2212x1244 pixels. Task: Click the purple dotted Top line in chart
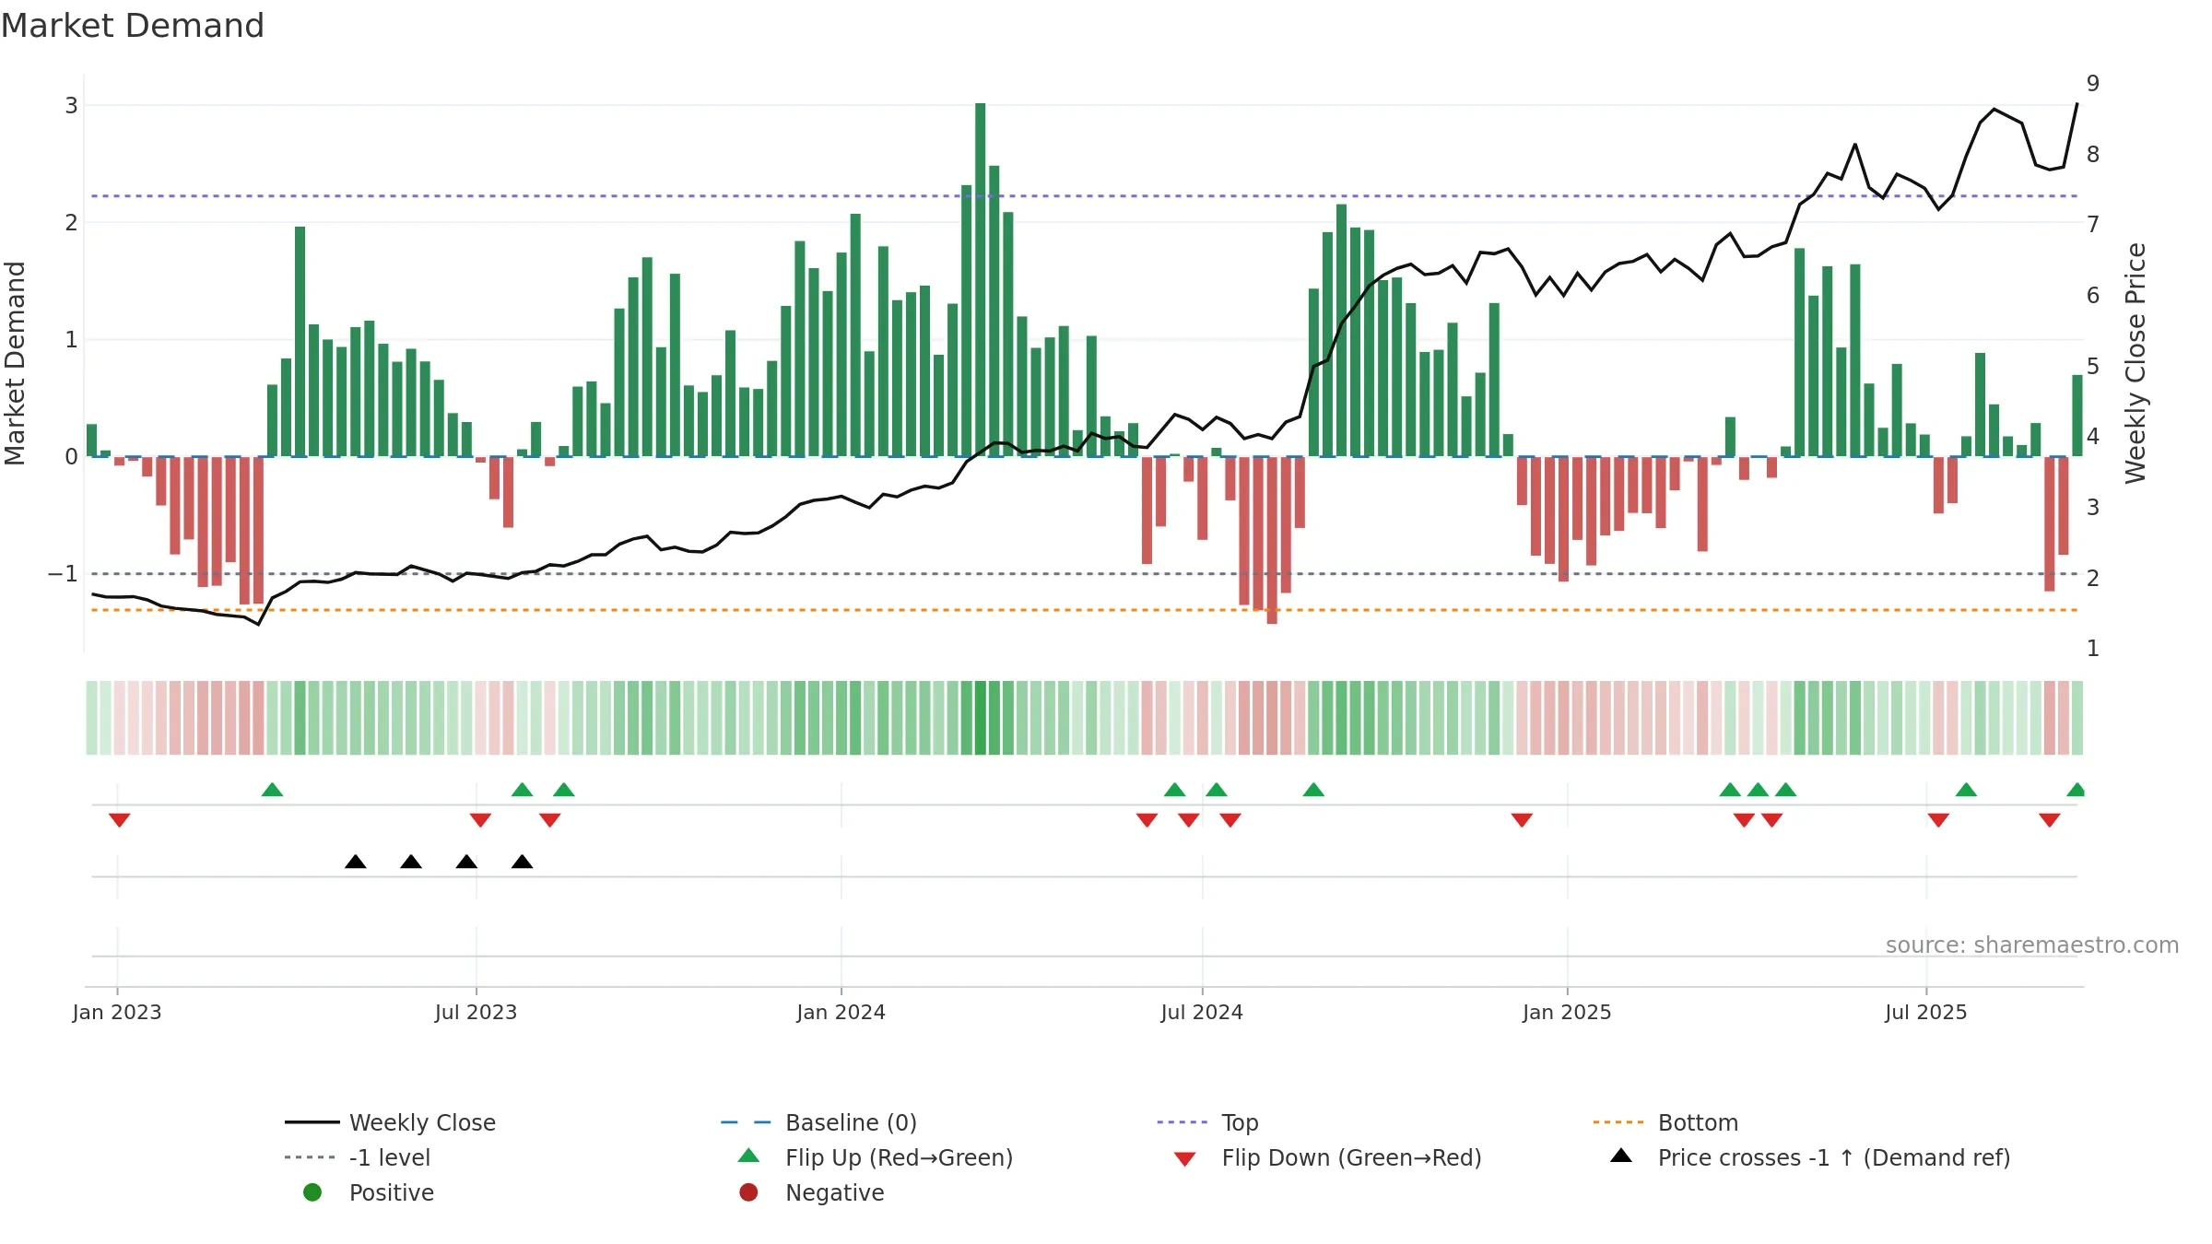coord(1084,196)
